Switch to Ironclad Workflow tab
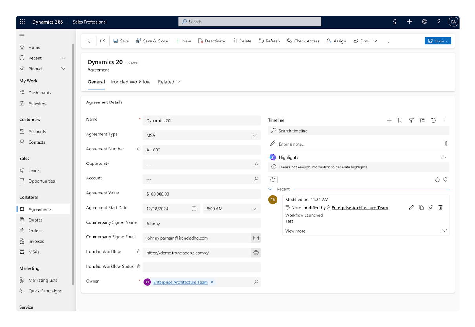Image resolution: width=475 pixels, height=327 pixels. 131,82
